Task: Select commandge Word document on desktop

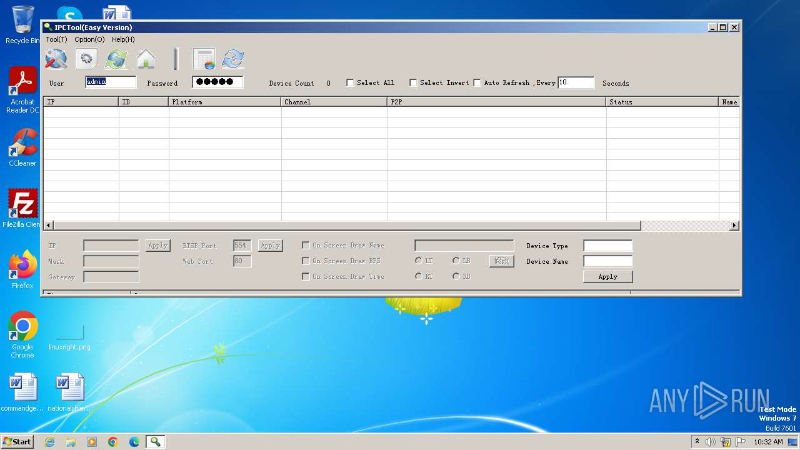Action: [22, 392]
